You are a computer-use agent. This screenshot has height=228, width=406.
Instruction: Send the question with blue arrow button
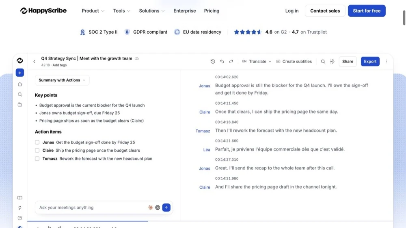166,207
